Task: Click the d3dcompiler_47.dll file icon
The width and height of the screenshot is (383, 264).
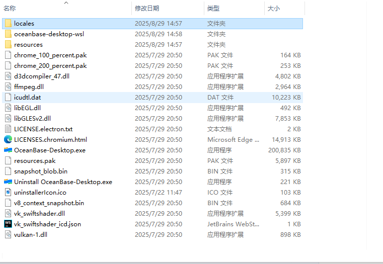Action: (8, 76)
